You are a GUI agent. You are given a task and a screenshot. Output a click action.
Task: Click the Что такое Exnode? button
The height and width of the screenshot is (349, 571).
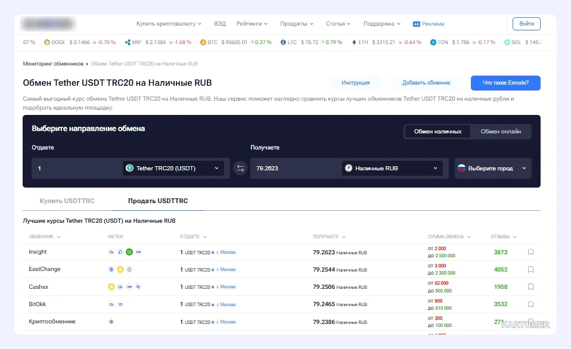pos(505,83)
